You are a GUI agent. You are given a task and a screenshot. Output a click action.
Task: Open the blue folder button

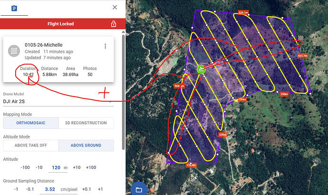[139, 189]
